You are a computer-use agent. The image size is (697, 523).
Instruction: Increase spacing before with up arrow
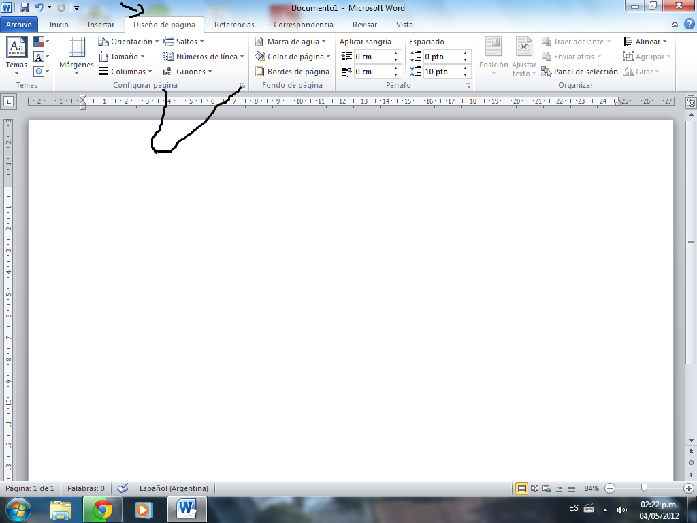(x=465, y=54)
